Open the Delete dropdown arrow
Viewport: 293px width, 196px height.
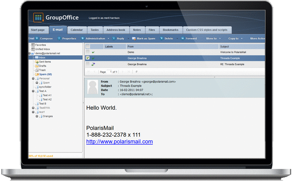coord(177,39)
